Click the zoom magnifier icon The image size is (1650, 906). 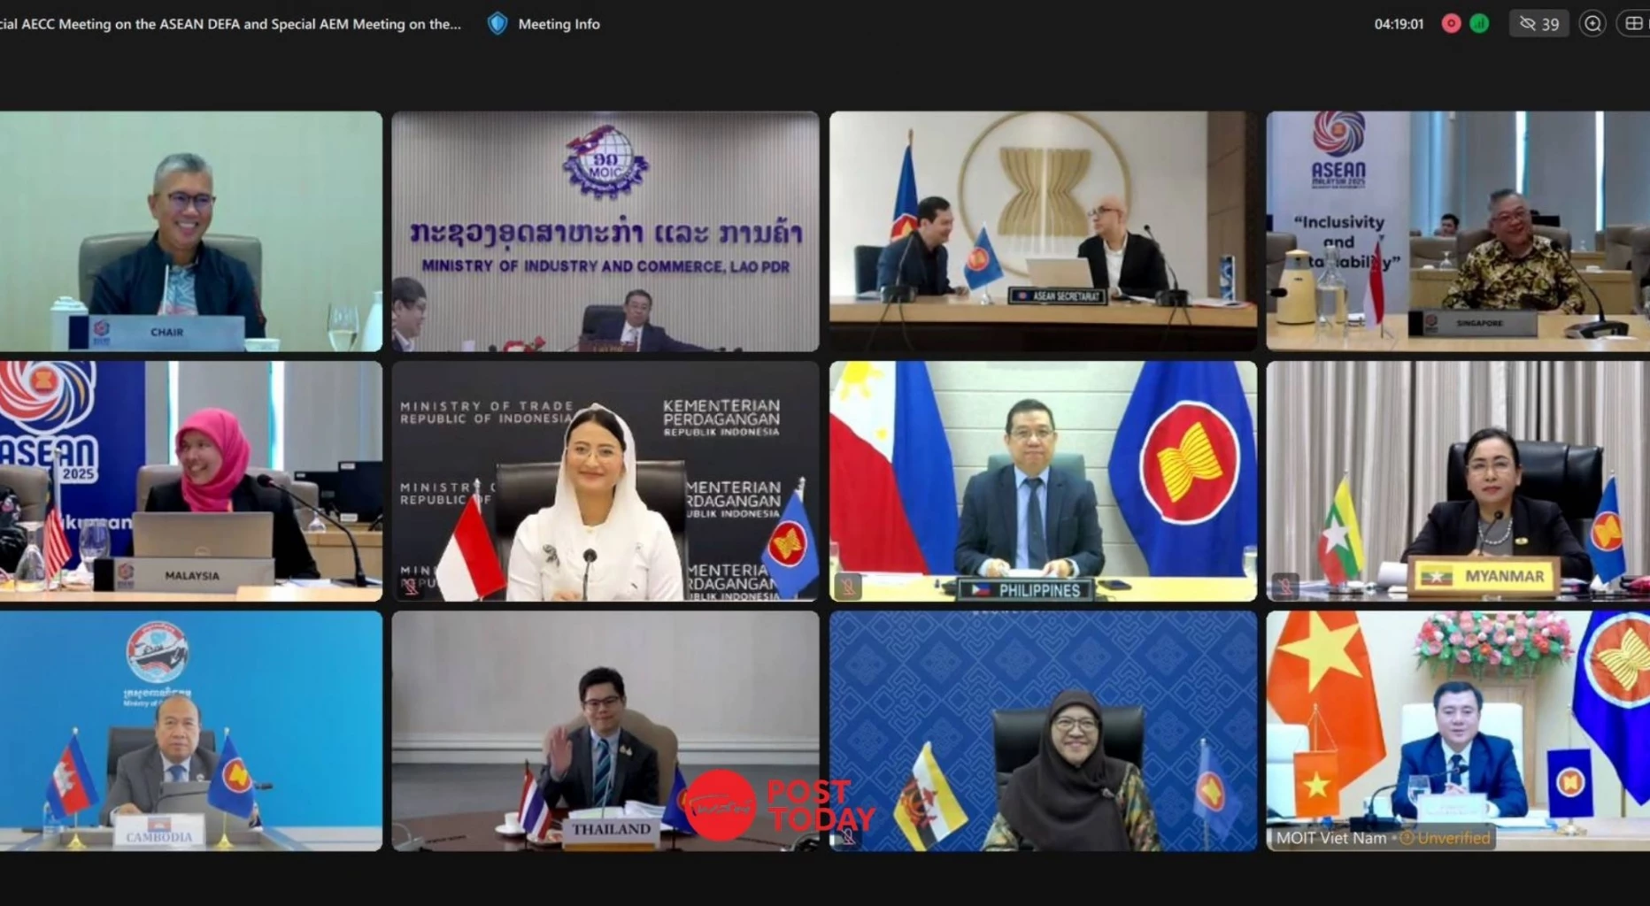[1592, 24]
